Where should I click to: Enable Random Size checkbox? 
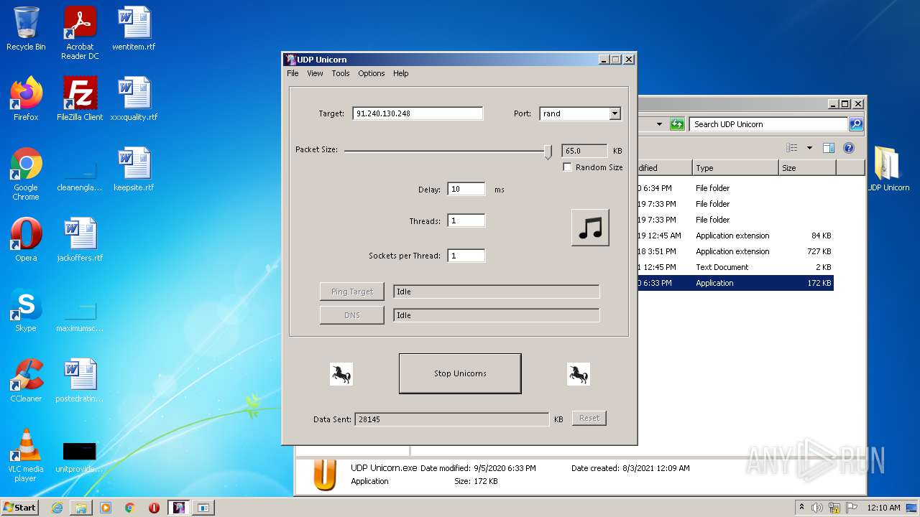click(567, 167)
